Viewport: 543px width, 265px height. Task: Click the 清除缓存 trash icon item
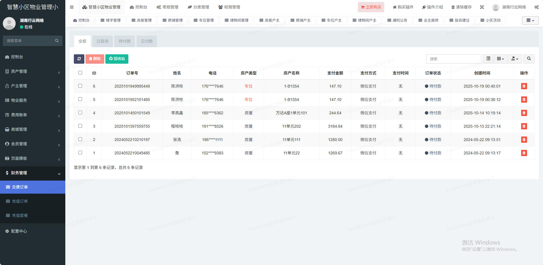461,7
